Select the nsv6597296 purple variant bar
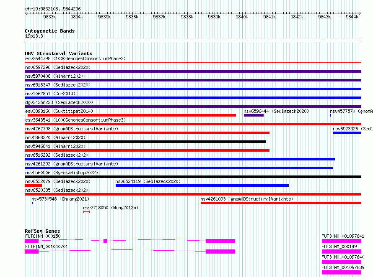The height and width of the screenshot is (277, 373). coord(193,71)
